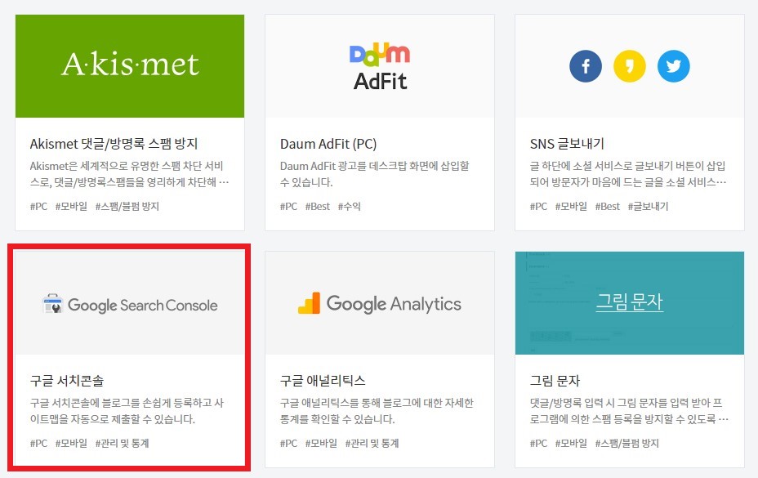The height and width of the screenshot is (478, 758).
Task: Click the Google Search Console wrench icon
Action: [52, 304]
